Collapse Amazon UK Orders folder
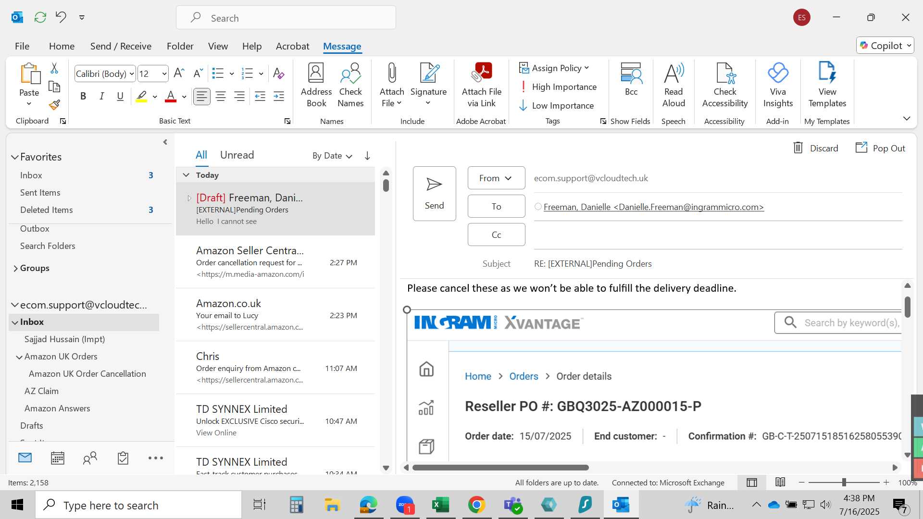Viewport: 923px width, 519px height. 19,357
